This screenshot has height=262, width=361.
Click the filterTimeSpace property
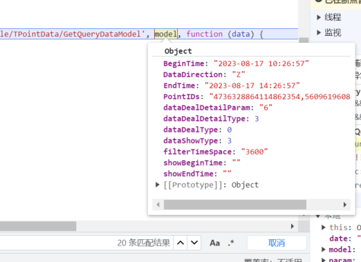(x=197, y=152)
